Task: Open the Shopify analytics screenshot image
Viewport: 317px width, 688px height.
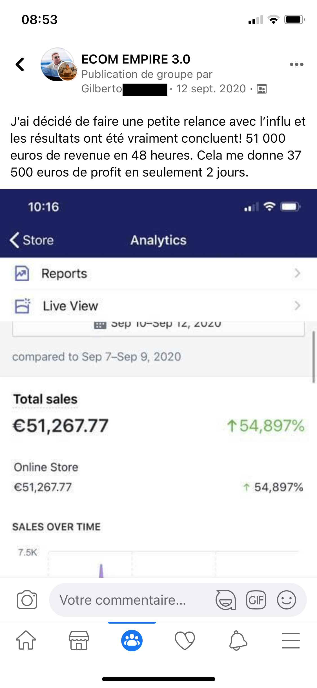Action: click(158, 383)
